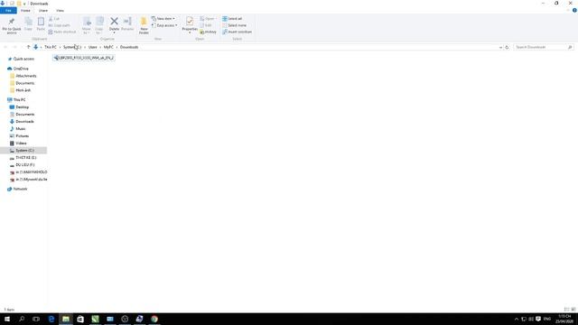Open the Easy access dropdown

164,25
